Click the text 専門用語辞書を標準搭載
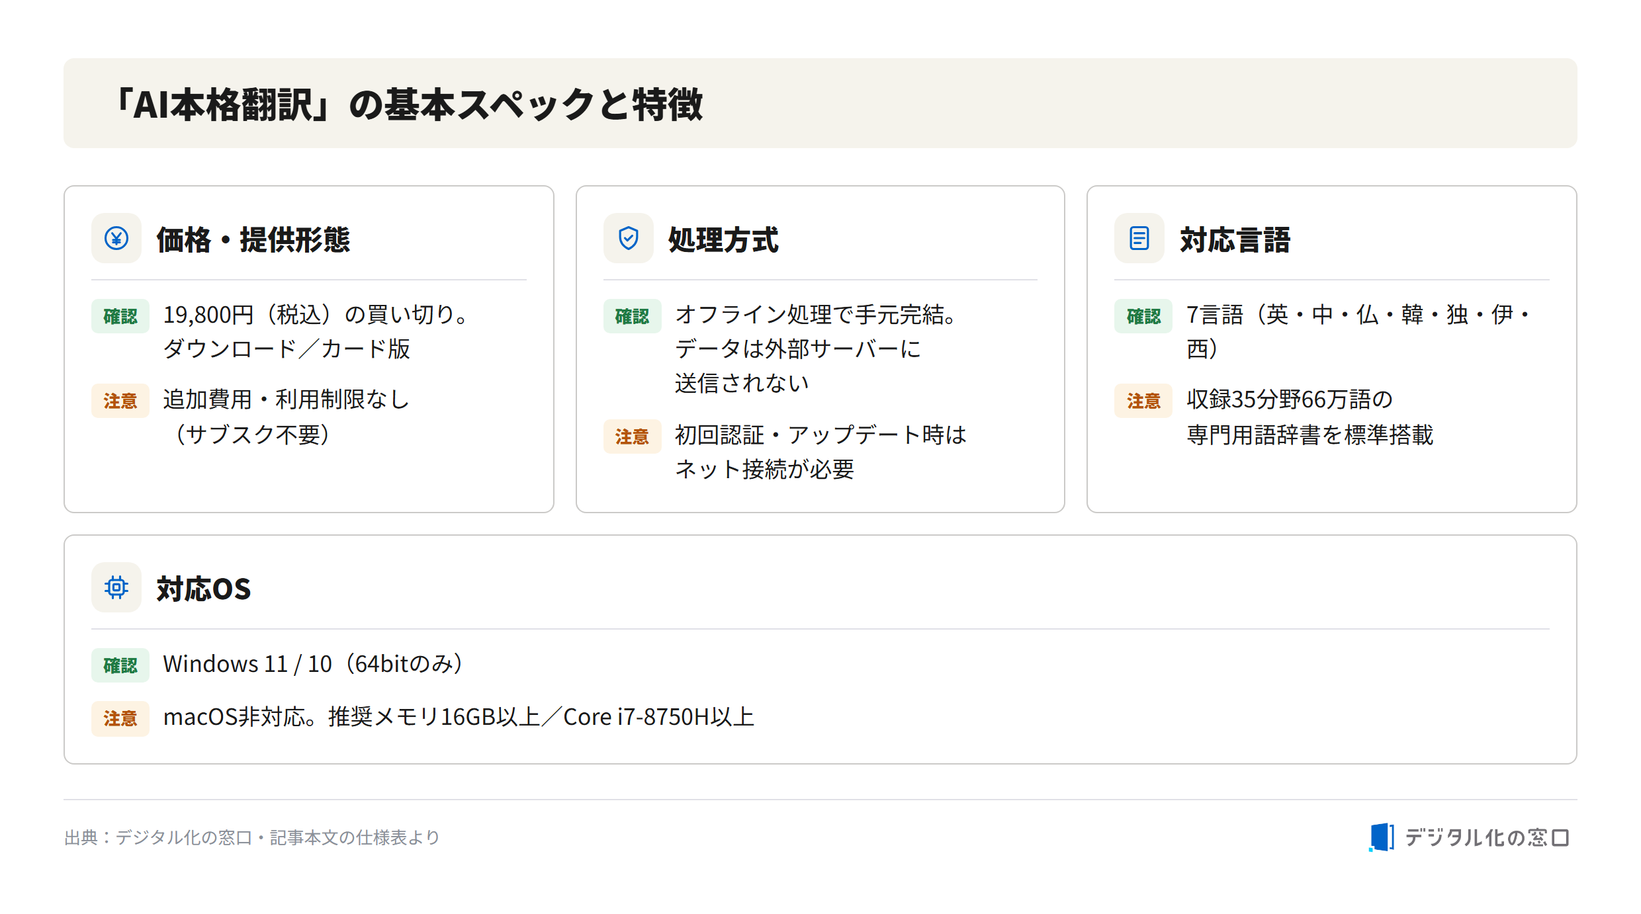 (x=1309, y=435)
